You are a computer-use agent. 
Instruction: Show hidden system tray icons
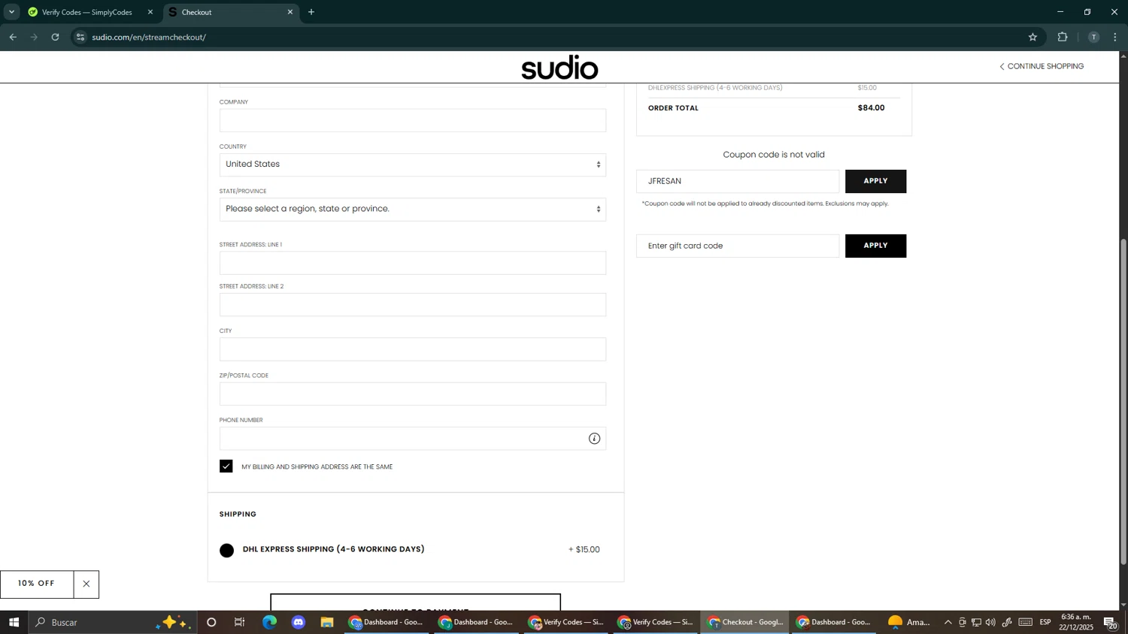[x=948, y=622]
